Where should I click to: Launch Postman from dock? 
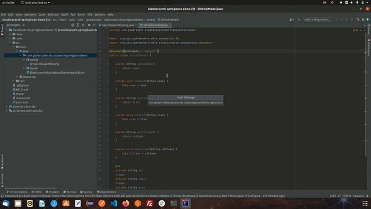pyautogui.click(x=102, y=203)
